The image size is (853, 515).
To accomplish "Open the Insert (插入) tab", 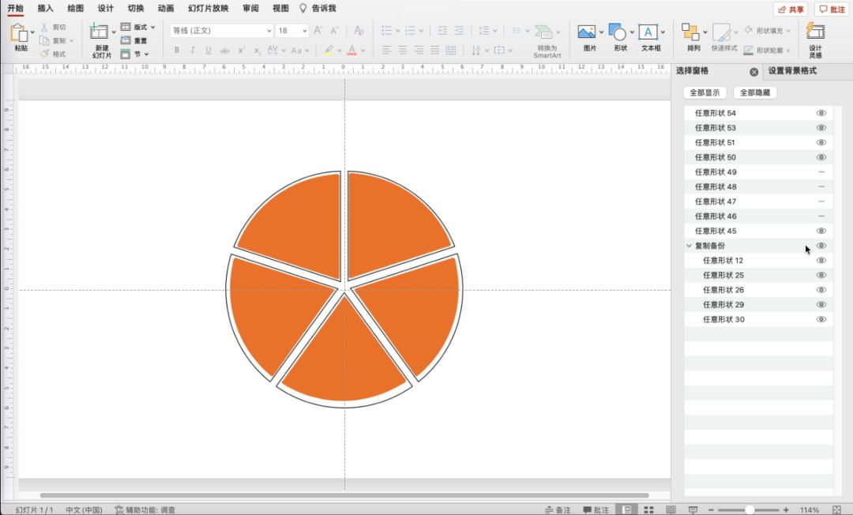I will coord(45,8).
